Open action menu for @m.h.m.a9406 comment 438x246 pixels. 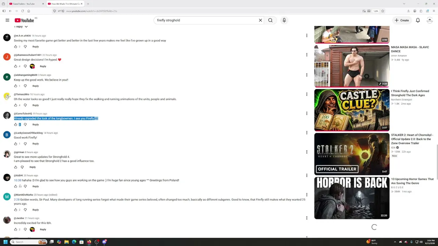coord(307,36)
